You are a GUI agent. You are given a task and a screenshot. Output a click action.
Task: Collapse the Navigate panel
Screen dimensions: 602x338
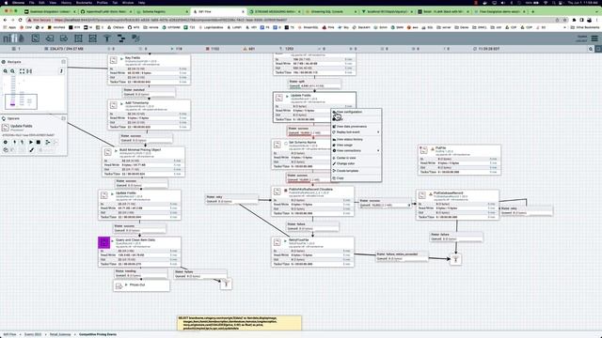click(63, 62)
